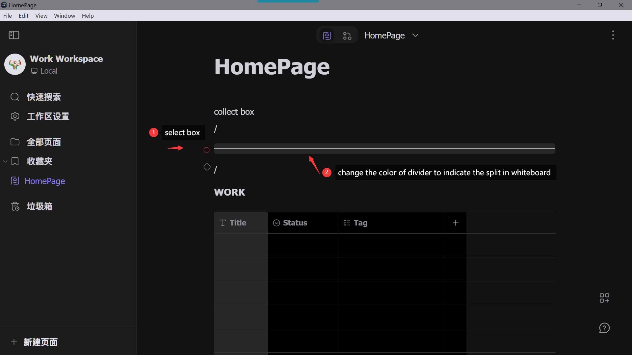This screenshot has height=355, width=632.
Task: Click 新建页面 to create a new page
Action: 40,342
